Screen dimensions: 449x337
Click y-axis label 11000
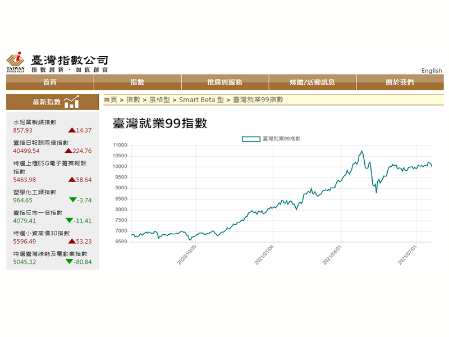(120, 145)
